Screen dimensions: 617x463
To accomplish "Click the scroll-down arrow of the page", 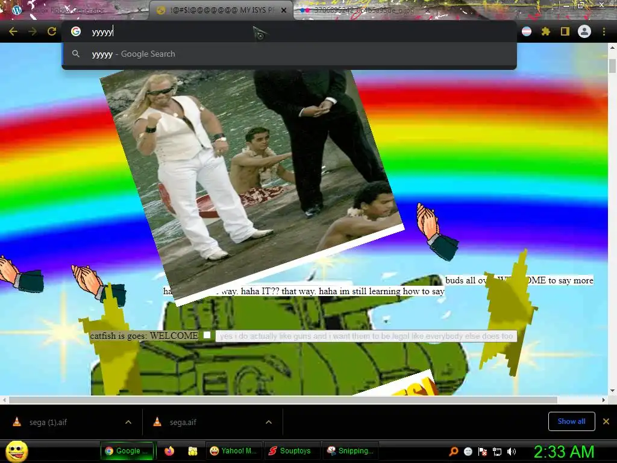I will pyautogui.click(x=612, y=391).
